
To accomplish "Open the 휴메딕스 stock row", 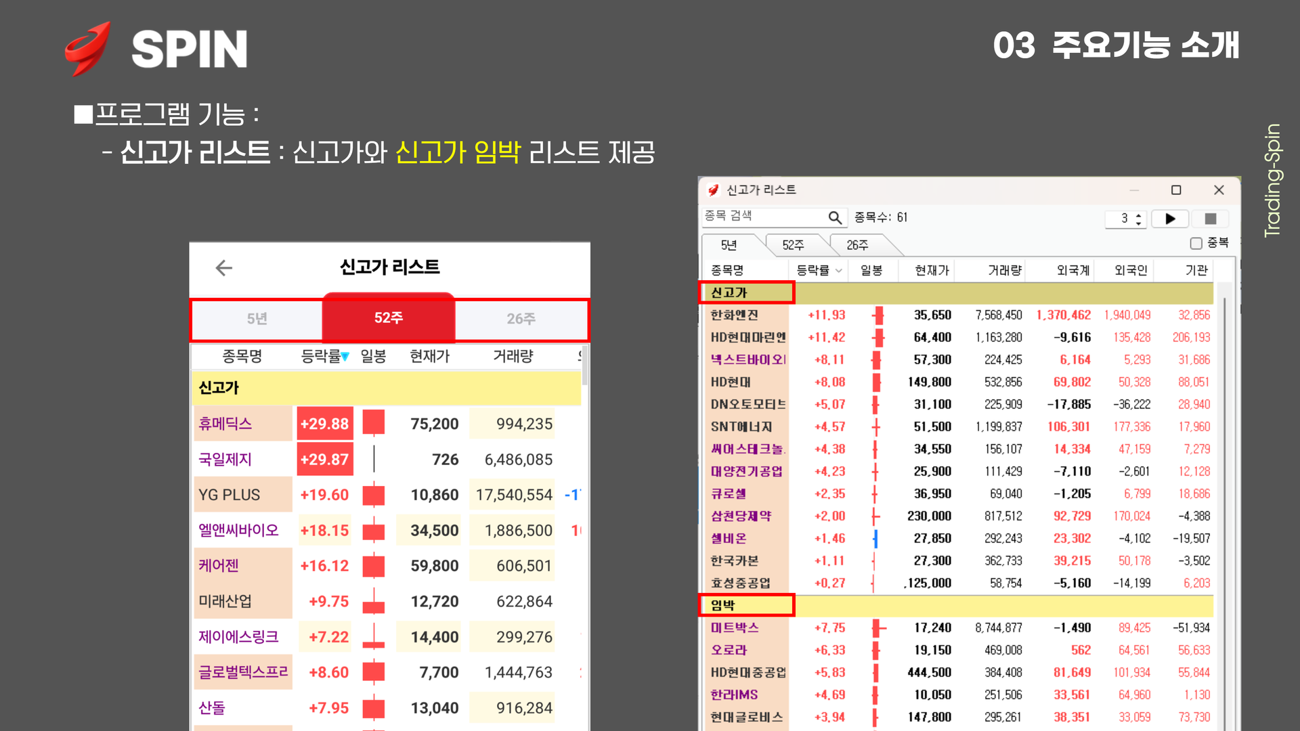I will [225, 424].
